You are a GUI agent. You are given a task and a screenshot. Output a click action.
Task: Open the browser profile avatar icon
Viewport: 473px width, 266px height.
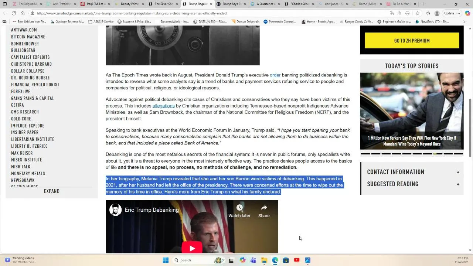click(x=437, y=13)
